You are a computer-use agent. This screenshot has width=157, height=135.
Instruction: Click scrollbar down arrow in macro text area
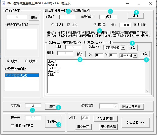pos(147,91)
